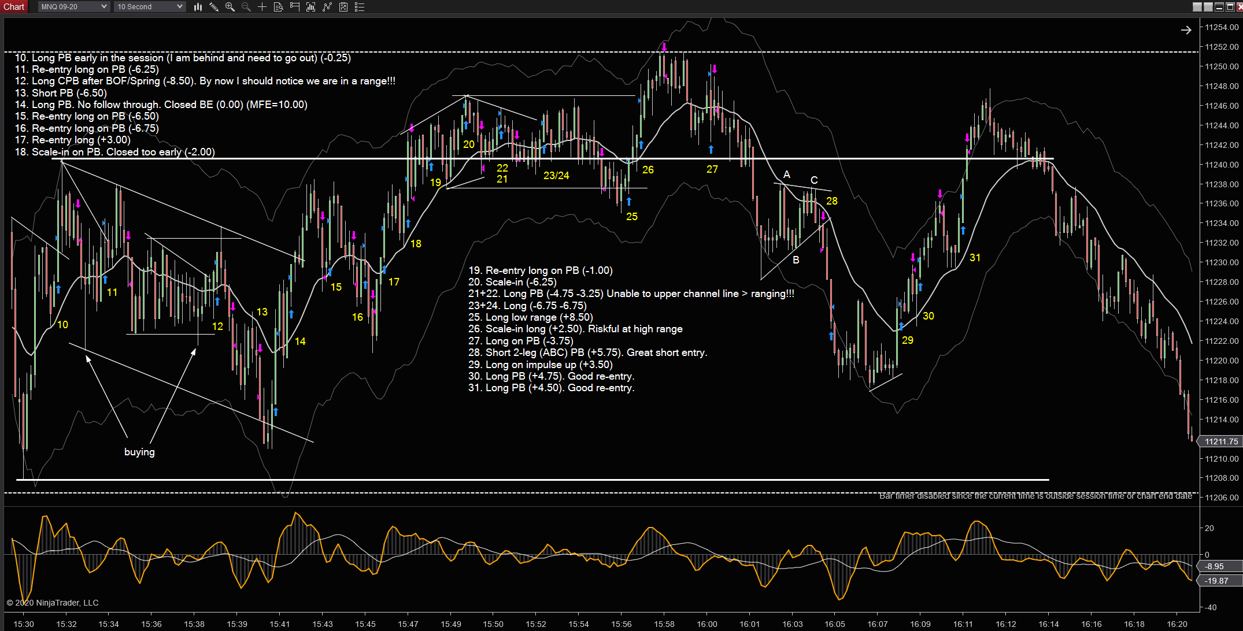Open the Strategies window
The image size is (1243, 631).
[343, 7]
